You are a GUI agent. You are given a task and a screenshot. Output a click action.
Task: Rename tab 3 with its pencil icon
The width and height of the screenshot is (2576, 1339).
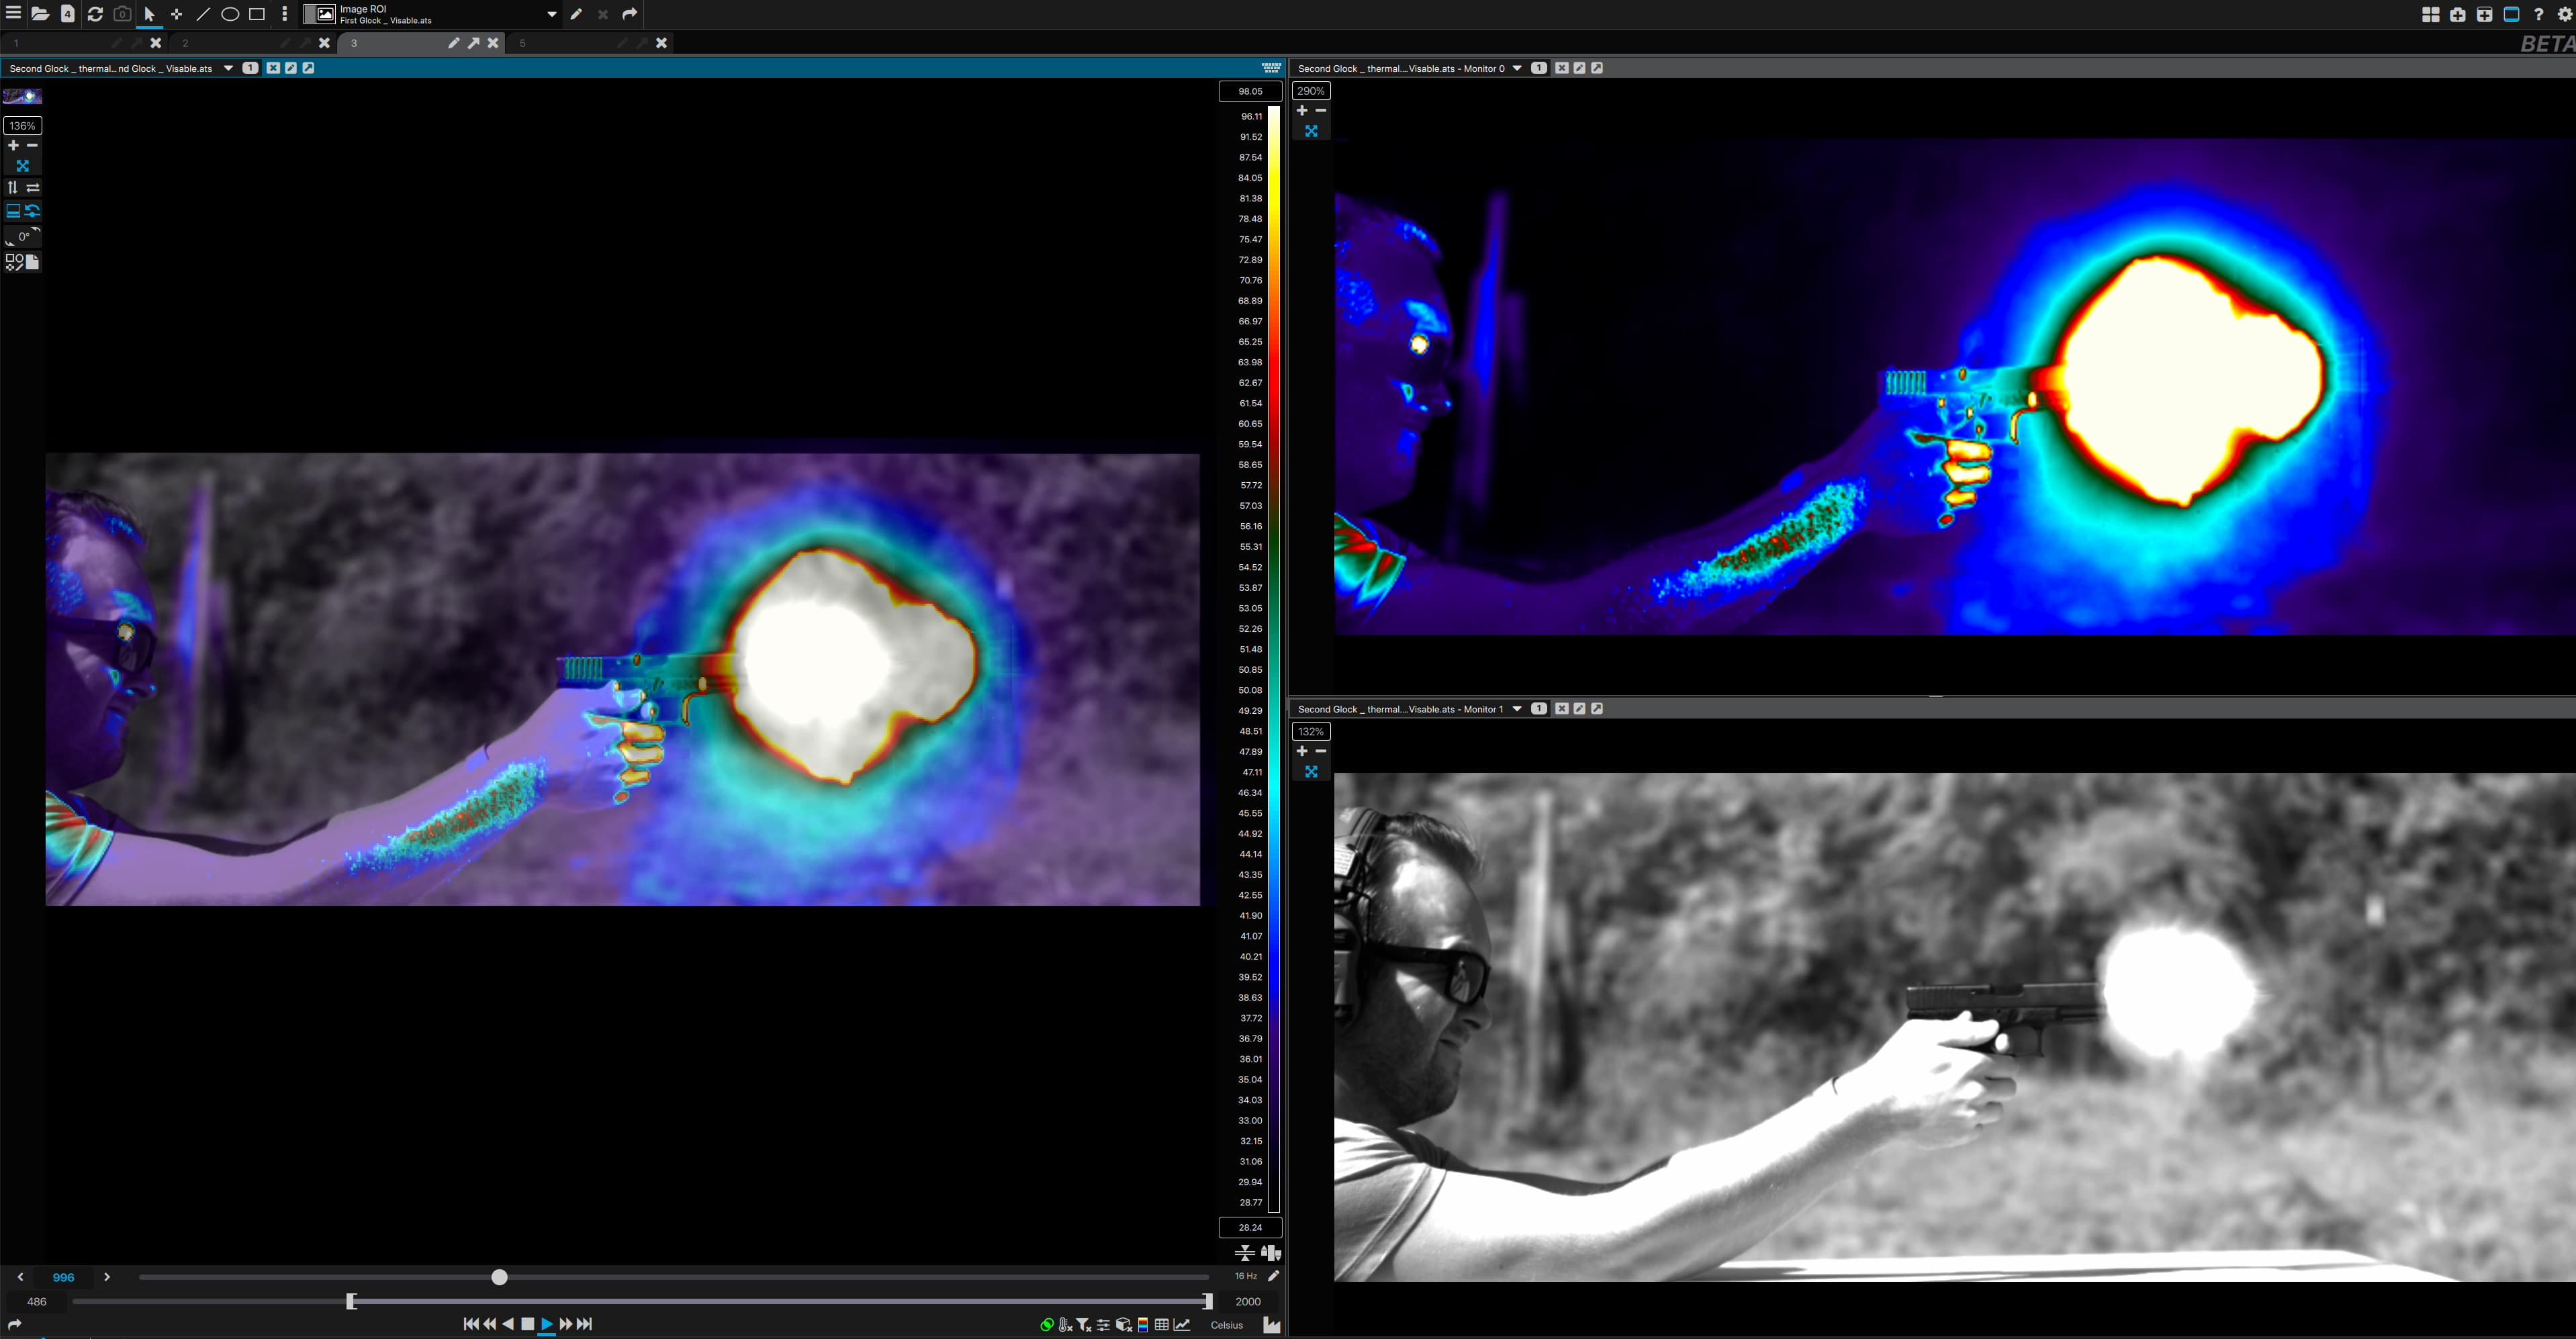click(453, 43)
